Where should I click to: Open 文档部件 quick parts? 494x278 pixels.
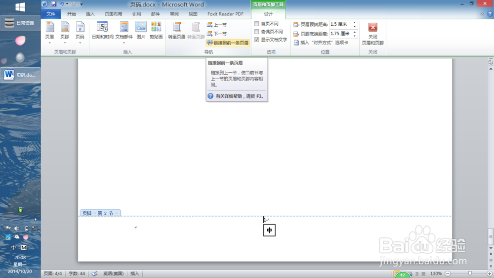(x=124, y=33)
